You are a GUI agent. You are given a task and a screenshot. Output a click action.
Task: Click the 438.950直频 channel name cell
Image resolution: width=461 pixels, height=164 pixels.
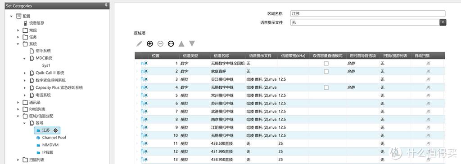[x=227, y=160]
